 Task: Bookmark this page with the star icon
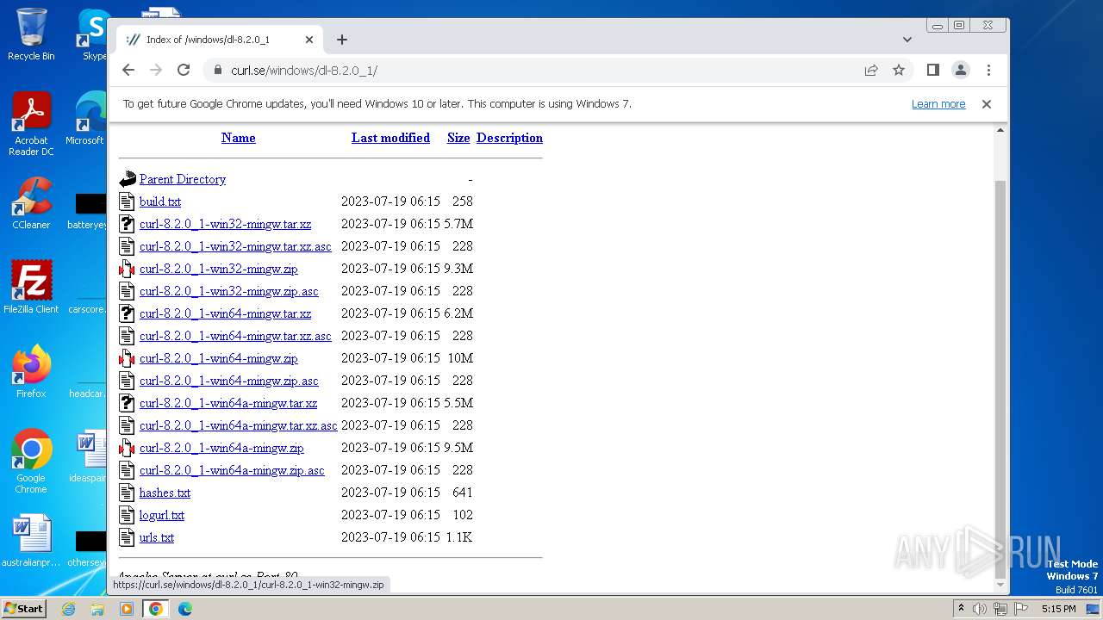coord(899,70)
